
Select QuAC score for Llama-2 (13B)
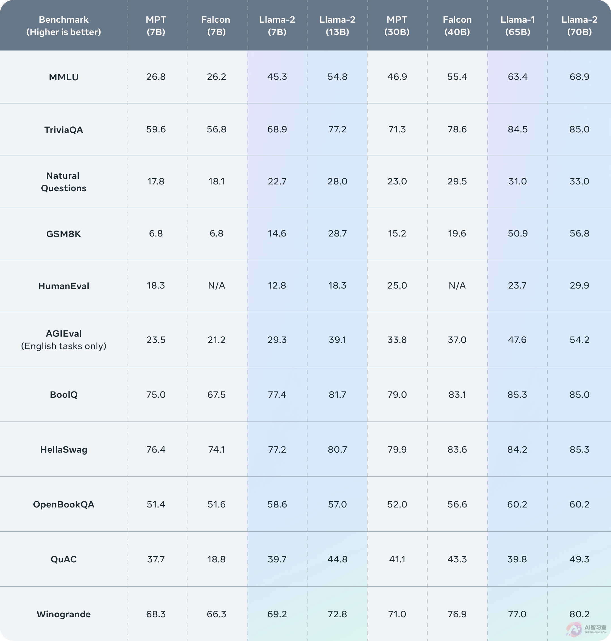[337, 559]
